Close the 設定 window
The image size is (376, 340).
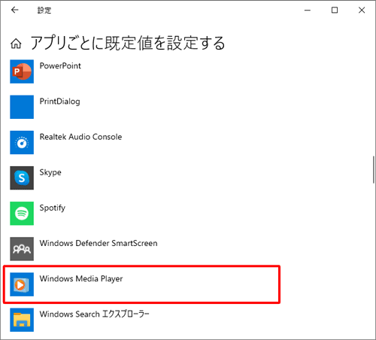362,11
